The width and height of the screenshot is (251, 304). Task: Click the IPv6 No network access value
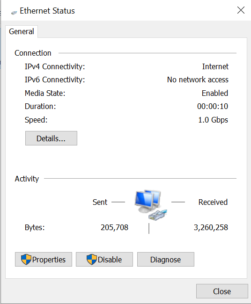click(x=198, y=80)
